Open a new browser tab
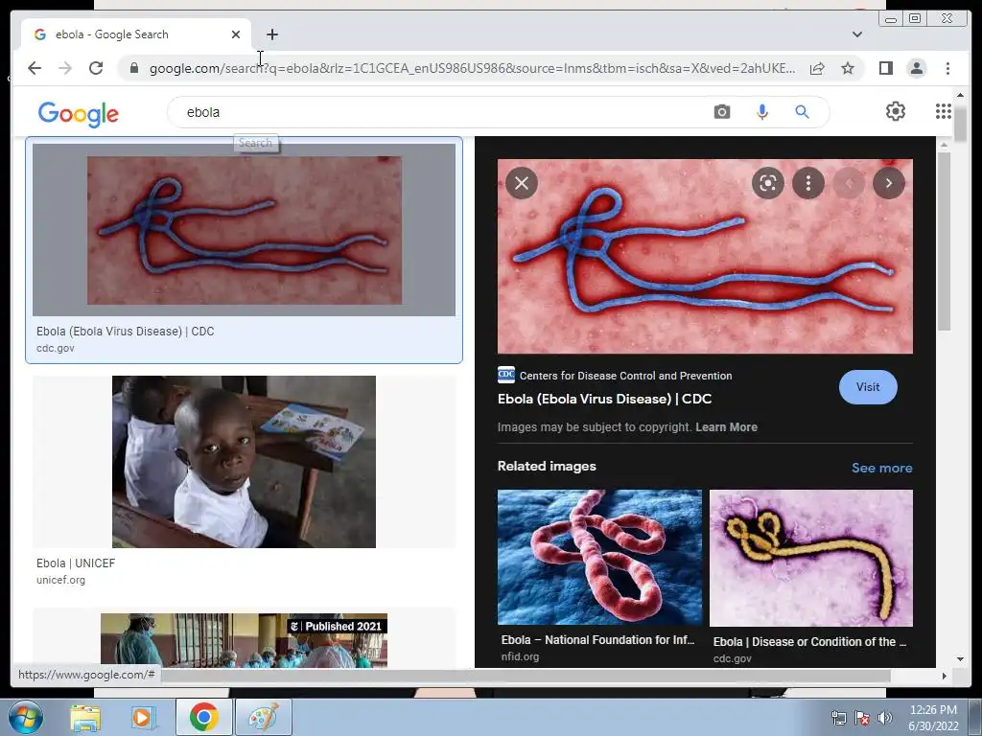 click(x=271, y=34)
